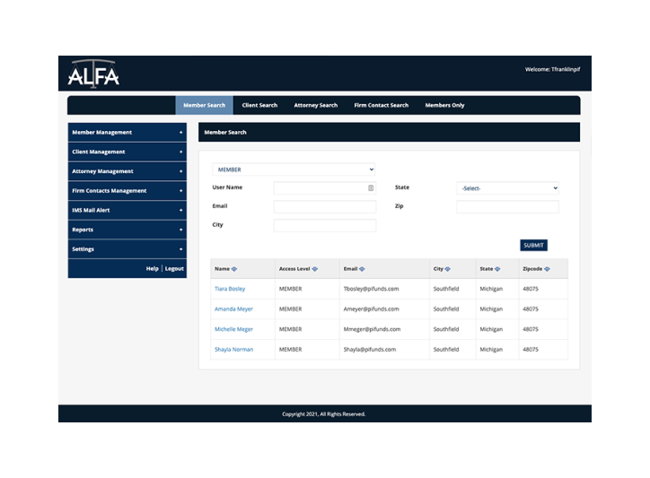Click Michigan in Amanda Meyer row
The image size is (650, 478).
(491, 309)
